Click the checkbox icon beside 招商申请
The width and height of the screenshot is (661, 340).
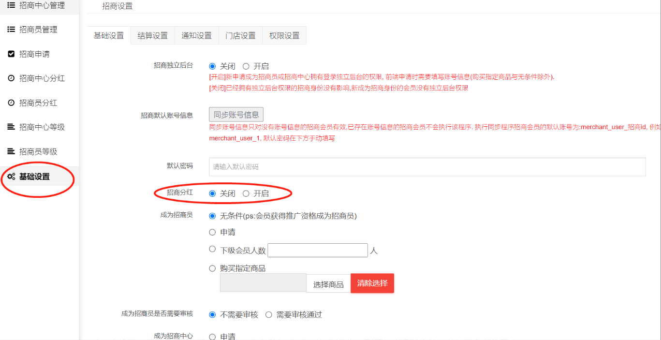point(11,54)
